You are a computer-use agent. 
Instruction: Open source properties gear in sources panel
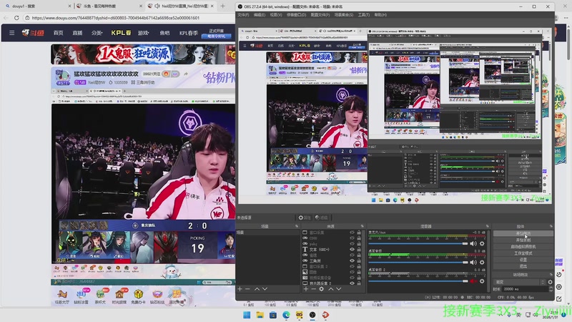click(321, 289)
